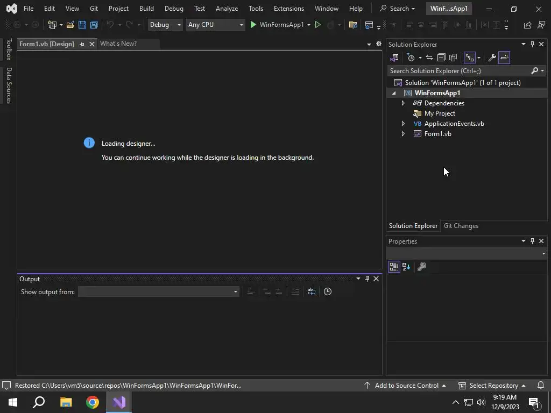Open Chrome from the taskbar
The width and height of the screenshot is (551, 413).
tap(93, 402)
